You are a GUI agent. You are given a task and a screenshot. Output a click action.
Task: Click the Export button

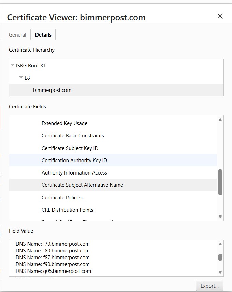pyautogui.click(x=209, y=286)
